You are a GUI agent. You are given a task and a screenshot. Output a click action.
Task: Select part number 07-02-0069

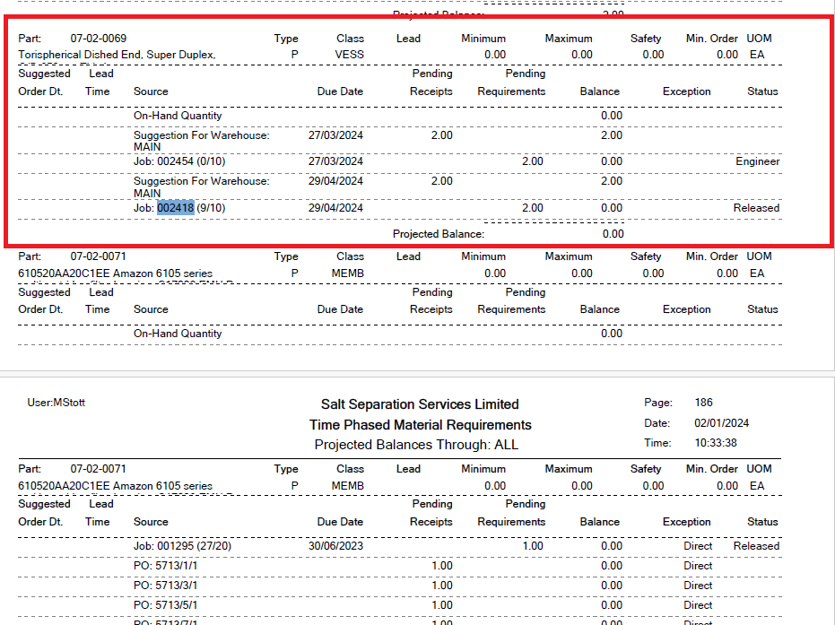(x=98, y=39)
